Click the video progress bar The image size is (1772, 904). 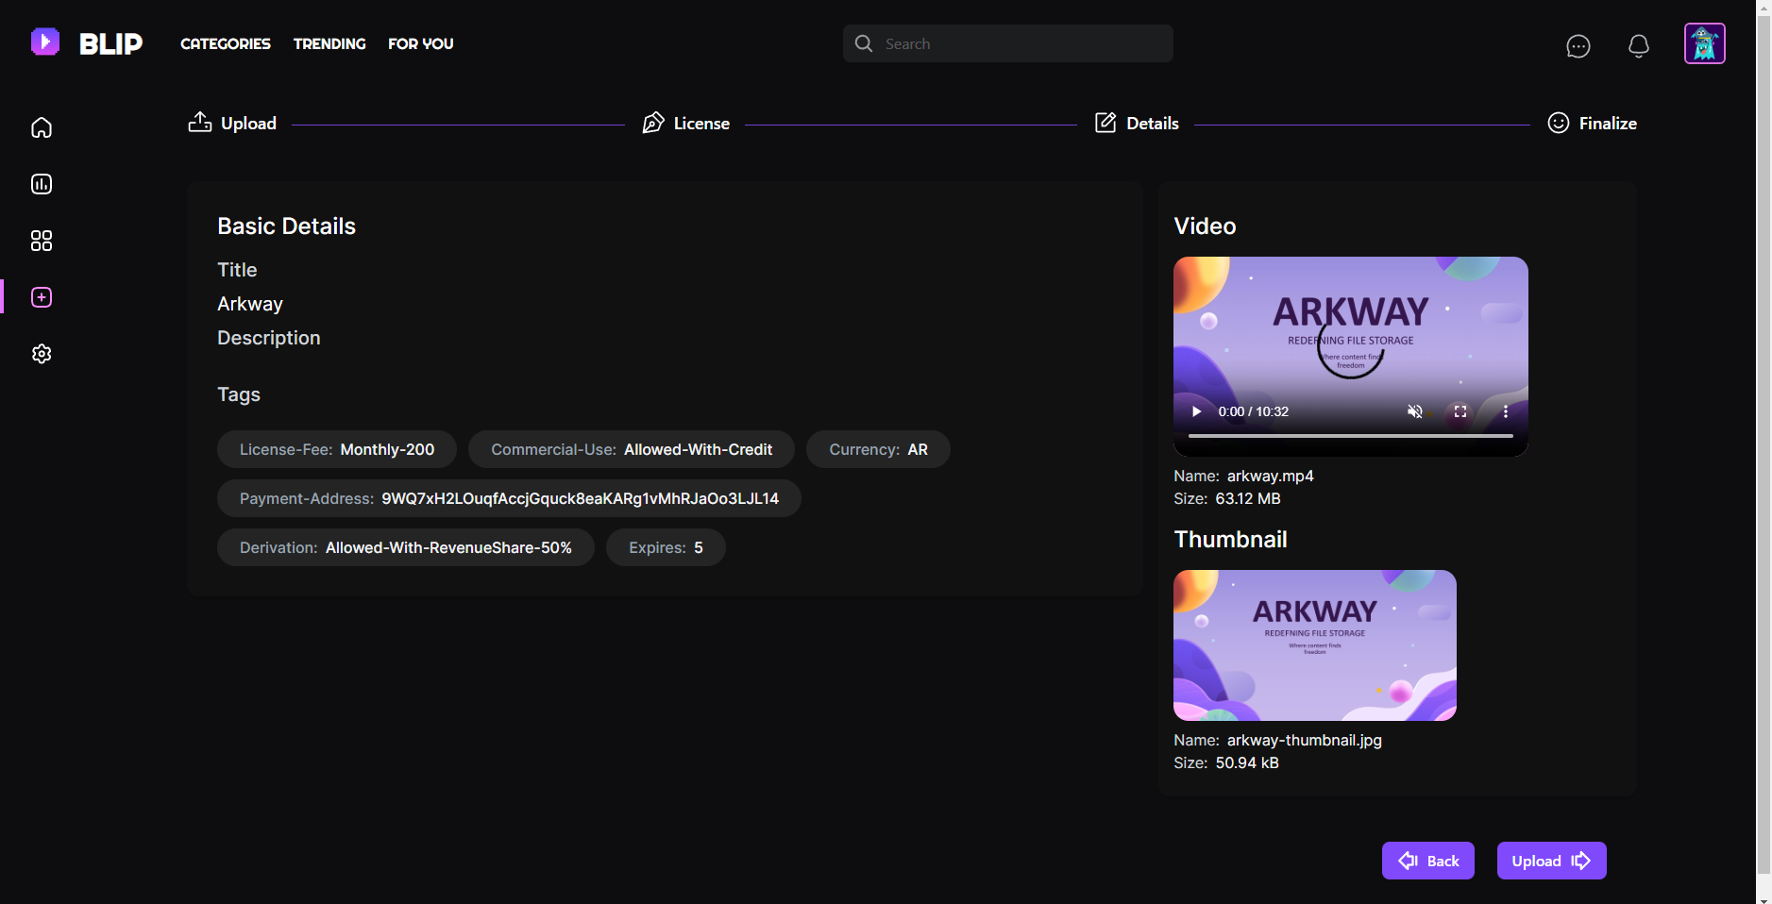(x=1351, y=436)
